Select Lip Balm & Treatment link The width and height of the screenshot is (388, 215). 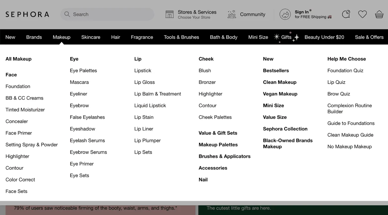coord(158,94)
